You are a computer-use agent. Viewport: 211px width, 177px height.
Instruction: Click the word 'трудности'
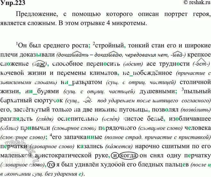click(174, 64)
